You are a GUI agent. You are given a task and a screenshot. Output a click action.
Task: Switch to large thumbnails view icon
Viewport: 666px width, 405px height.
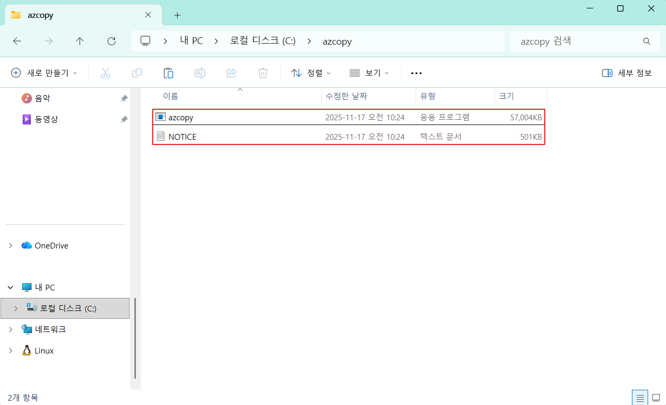[x=656, y=398]
